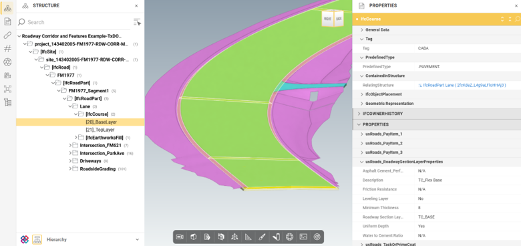Expand the Intersection_FM621 tree node
The width and height of the screenshot is (521, 246).
(70, 145)
